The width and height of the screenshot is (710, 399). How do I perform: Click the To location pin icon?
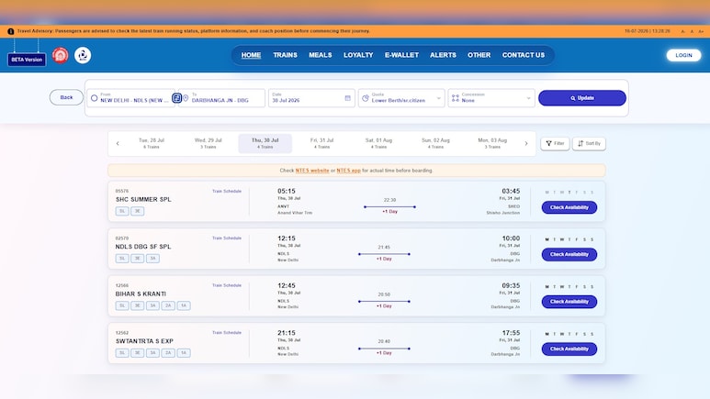(x=186, y=98)
